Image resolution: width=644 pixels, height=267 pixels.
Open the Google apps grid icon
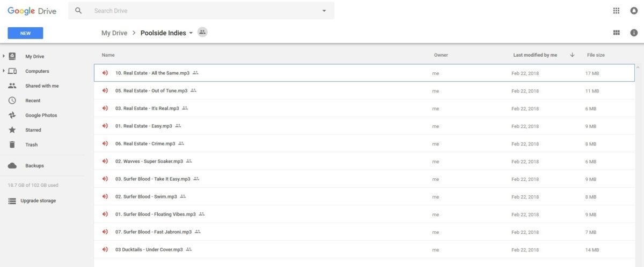tap(616, 11)
